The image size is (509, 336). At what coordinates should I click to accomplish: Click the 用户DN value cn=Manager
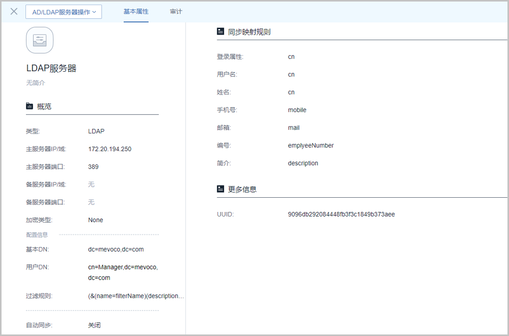[123, 267]
